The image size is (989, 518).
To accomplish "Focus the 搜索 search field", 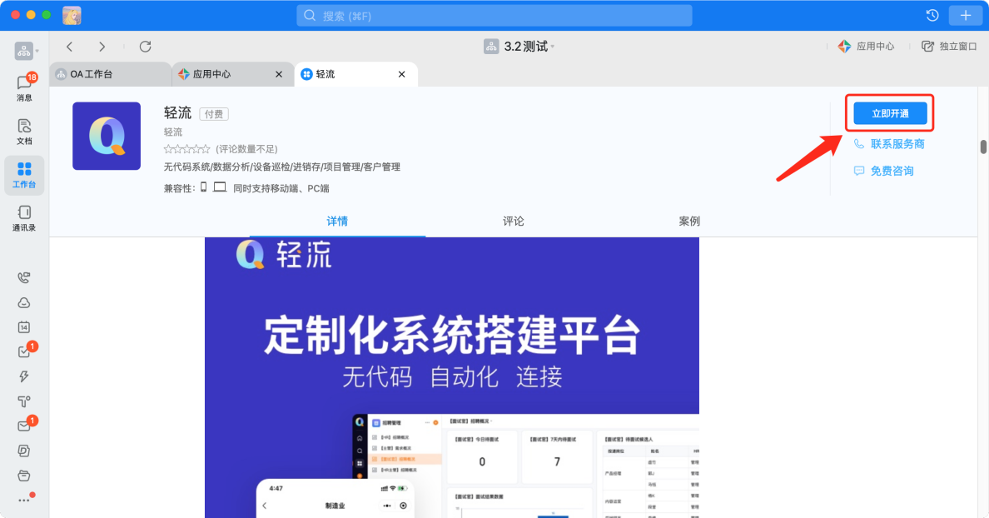I will pyautogui.click(x=494, y=15).
